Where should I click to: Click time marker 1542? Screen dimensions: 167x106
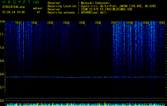tap(35, 23)
